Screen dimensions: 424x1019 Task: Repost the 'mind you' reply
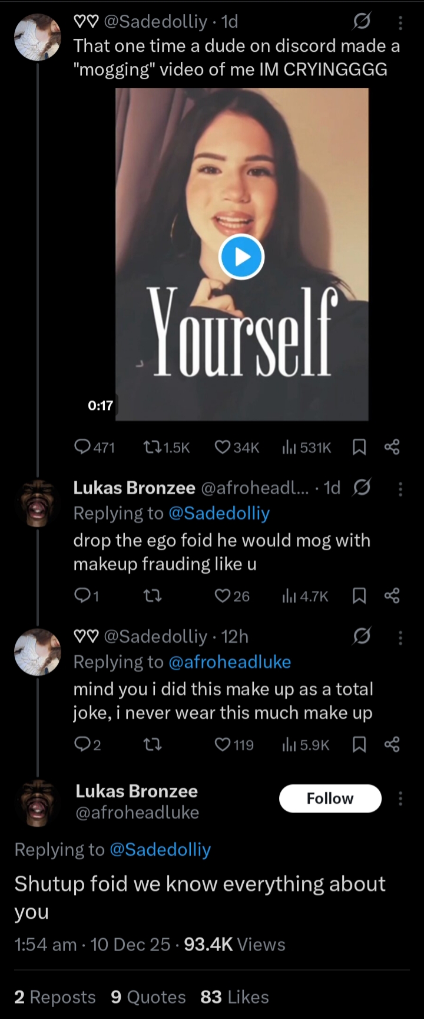153,745
